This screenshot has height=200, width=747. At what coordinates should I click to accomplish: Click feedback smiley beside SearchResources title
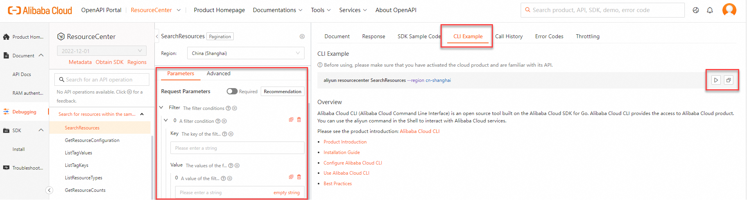pyautogui.click(x=302, y=36)
